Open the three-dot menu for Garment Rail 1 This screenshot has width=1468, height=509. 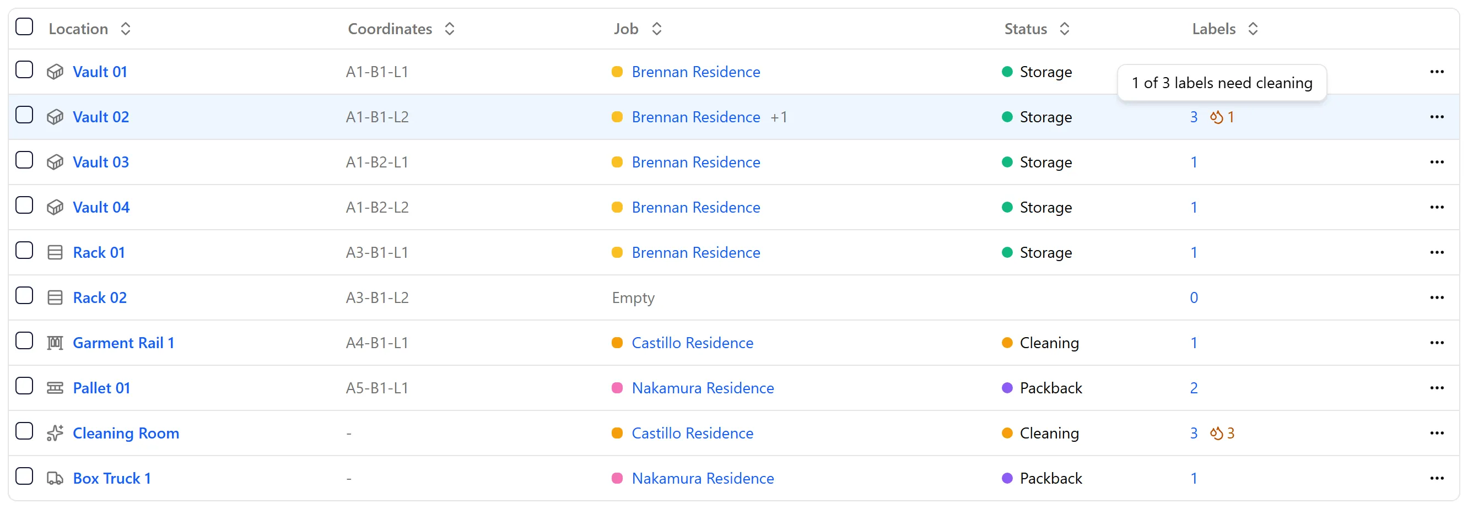pyautogui.click(x=1437, y=343)
